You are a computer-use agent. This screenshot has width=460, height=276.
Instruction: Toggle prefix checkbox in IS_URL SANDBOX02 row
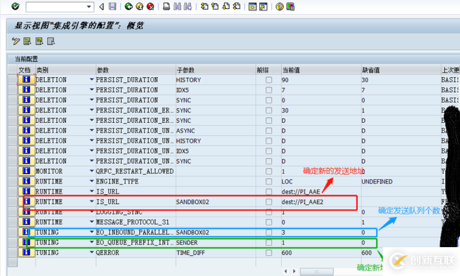click(269, 201)
